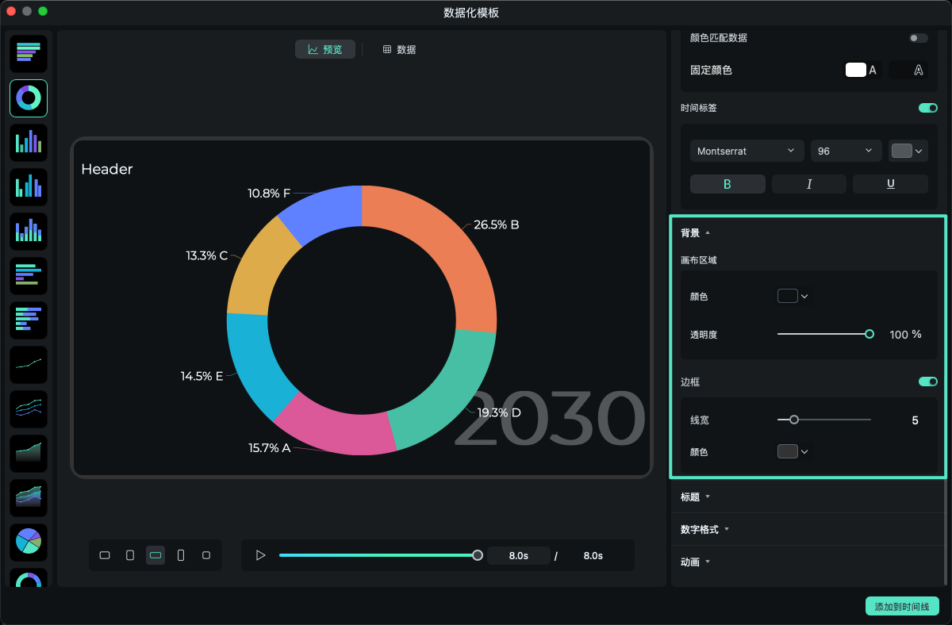The width and height of the screenshot is (952, 625).
Task: Disable the 时间标签 toggle switch
Action: (927, 108)
